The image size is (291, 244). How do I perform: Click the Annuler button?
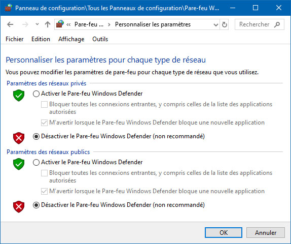tap(266, 232)
